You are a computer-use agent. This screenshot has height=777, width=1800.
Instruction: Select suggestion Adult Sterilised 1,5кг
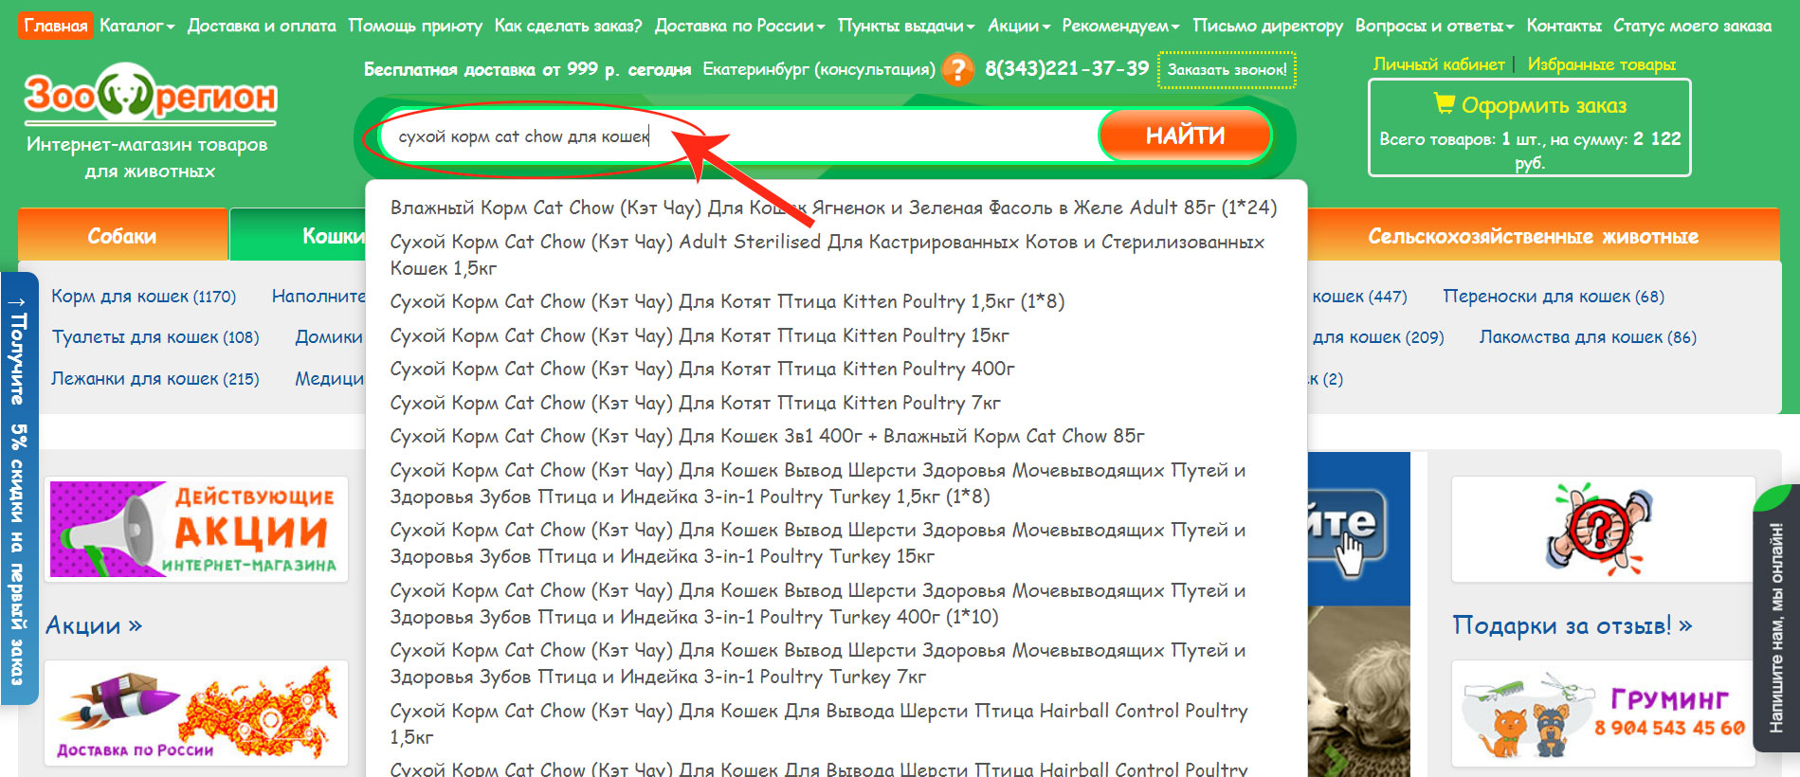[x=827, y=255]
